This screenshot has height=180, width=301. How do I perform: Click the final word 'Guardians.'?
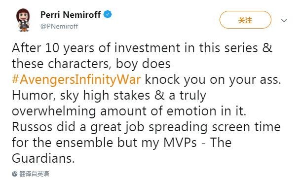(43, 159)
